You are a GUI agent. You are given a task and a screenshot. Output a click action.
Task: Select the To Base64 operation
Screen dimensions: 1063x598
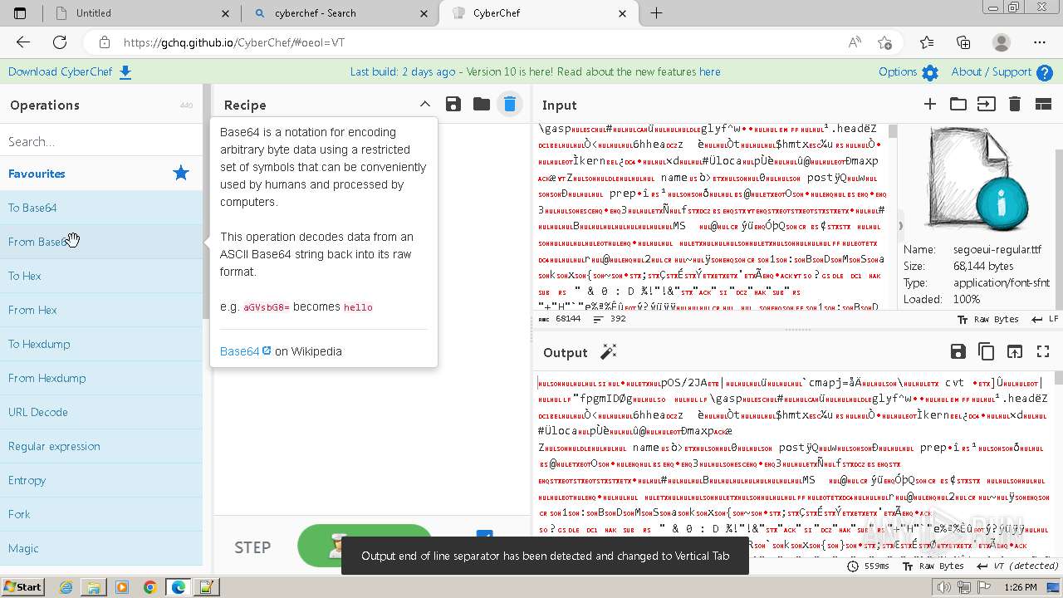101,208
